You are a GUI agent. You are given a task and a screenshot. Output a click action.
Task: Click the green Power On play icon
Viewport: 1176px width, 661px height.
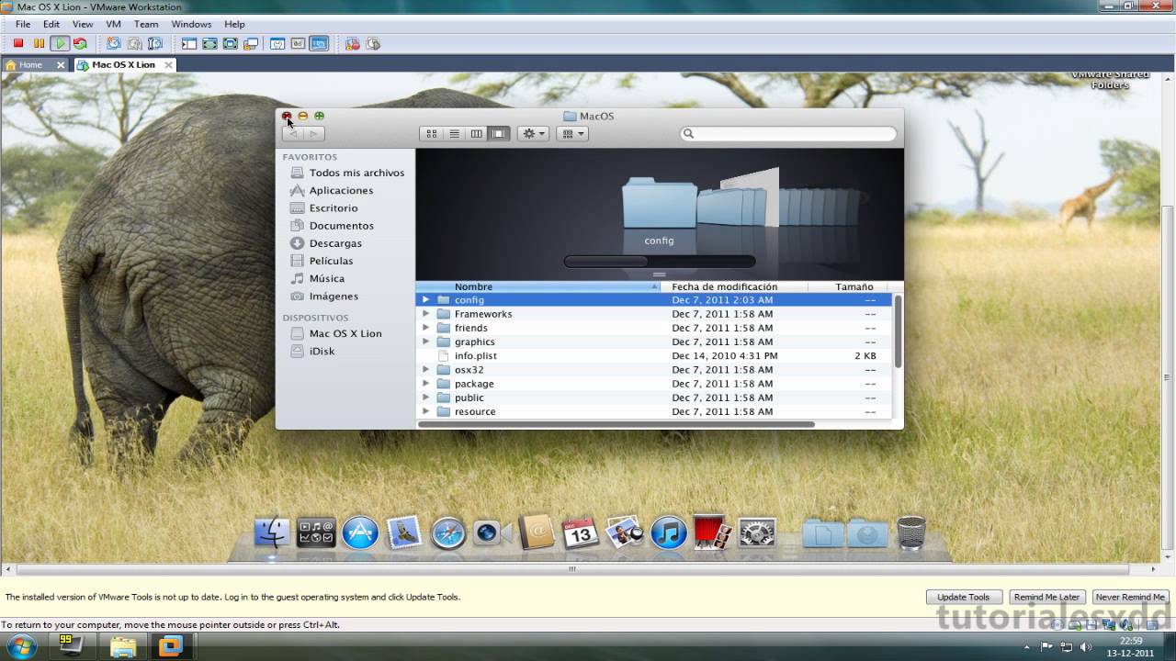coord(60,43)
